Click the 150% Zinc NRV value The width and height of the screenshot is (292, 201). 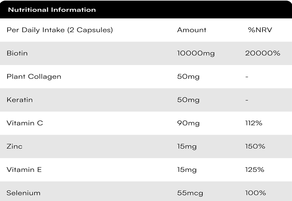tap(255, 147)
